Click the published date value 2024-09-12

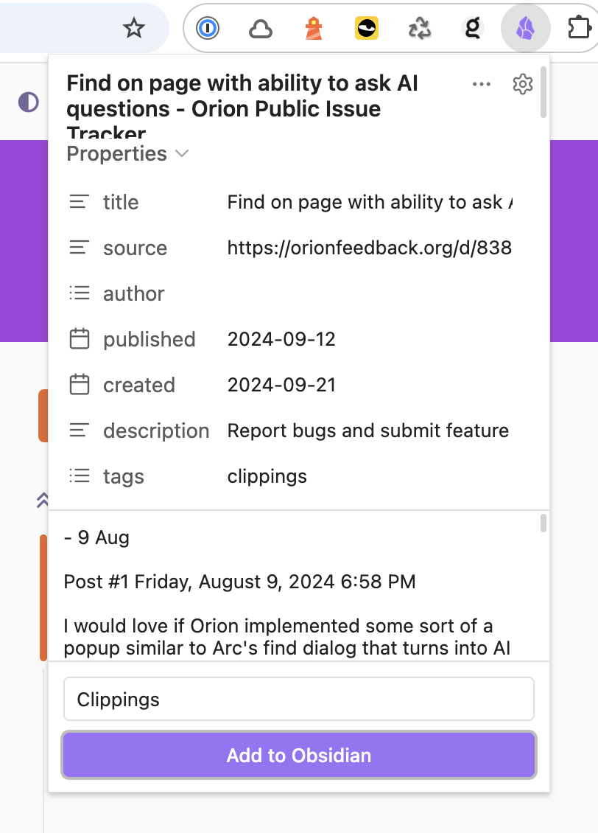(x=281, y=339)
